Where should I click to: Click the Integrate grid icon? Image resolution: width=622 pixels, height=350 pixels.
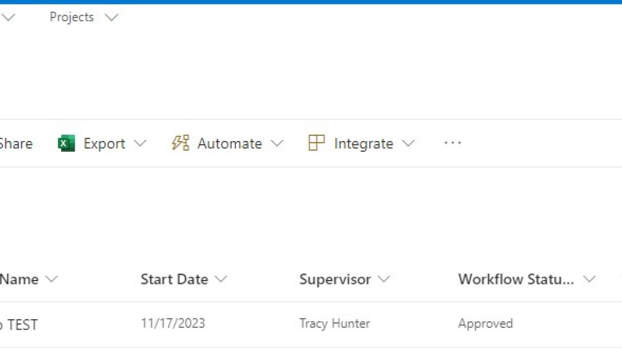(x=316, y=143)
